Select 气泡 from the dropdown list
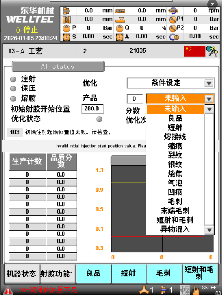Viewport: 222px width, 295px height. (x=175, y=183)
